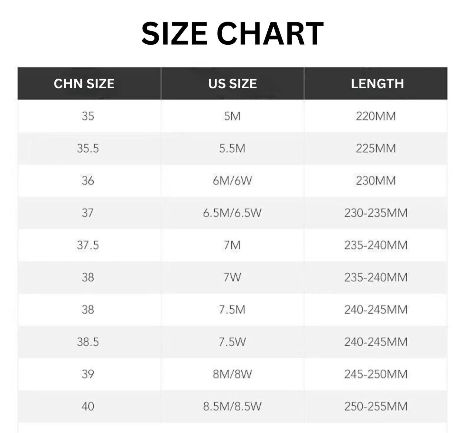Select the 220MM length cell

(x=376, y=116)
